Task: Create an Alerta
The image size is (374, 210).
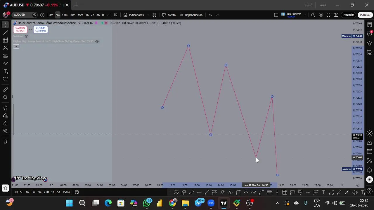Action: (x=169, y=15)
